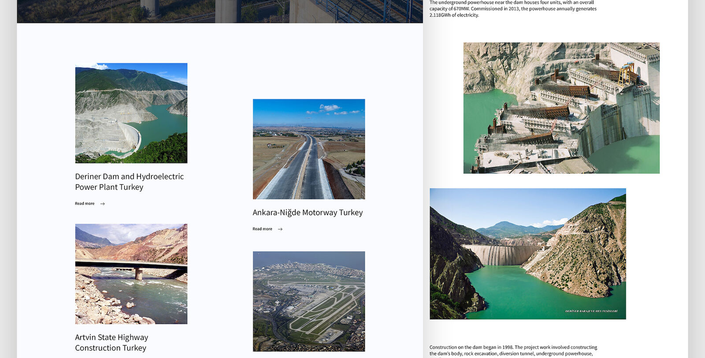Click the curved dam wall in Deriner thumbnail

133,136
